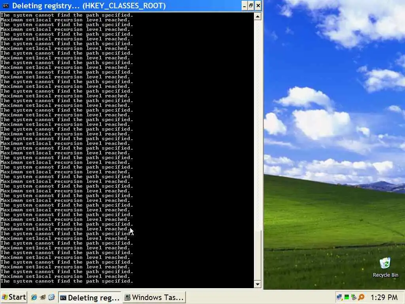
Task: Click the console vertical scrollbar thumb
Action: point(257,255)
